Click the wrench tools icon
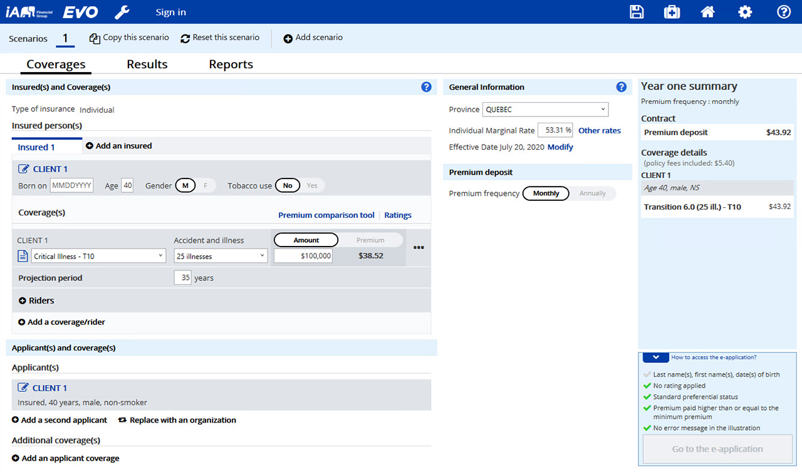The height and width of the screenshot is (472, 802). (122, 12)
